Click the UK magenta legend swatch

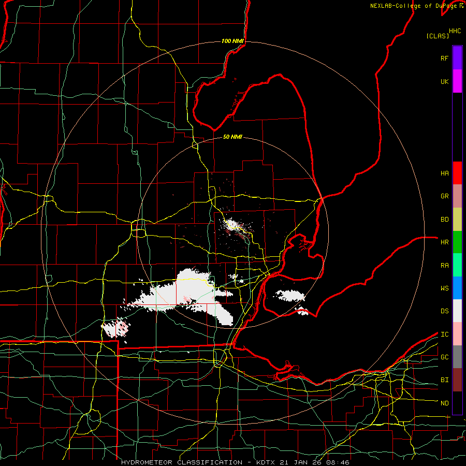457,81
